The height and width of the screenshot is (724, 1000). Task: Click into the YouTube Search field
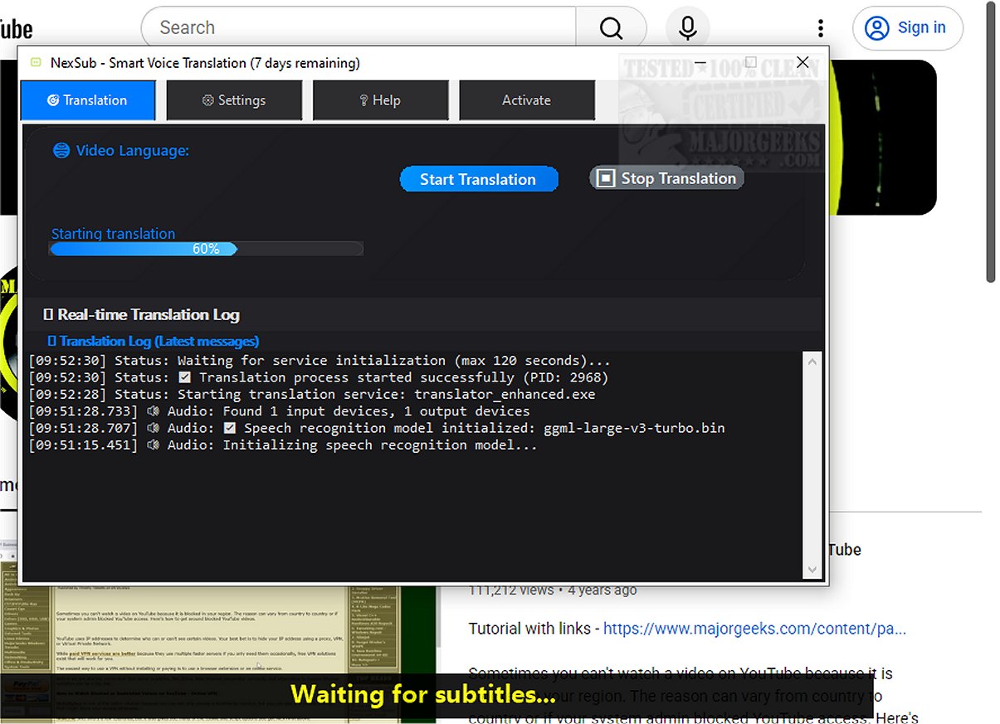[x=359, y=28]
